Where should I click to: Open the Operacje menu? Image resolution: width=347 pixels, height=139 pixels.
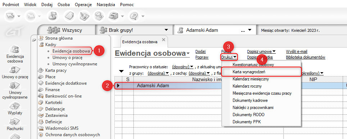coord(83,5)
